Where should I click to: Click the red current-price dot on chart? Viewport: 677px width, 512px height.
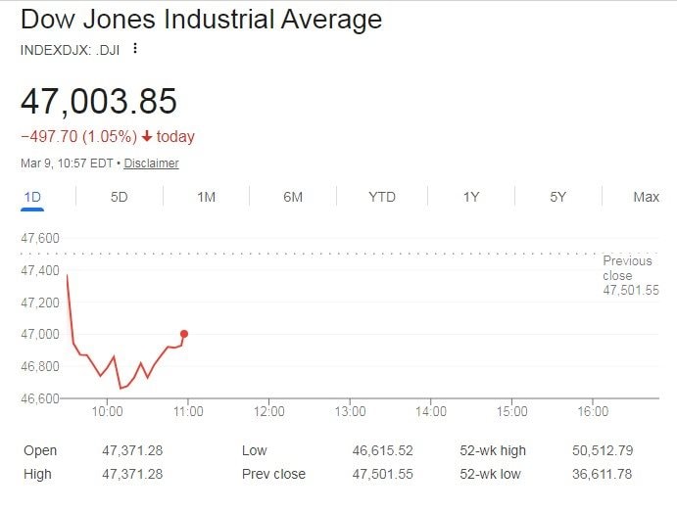click(x=183, y=334)
